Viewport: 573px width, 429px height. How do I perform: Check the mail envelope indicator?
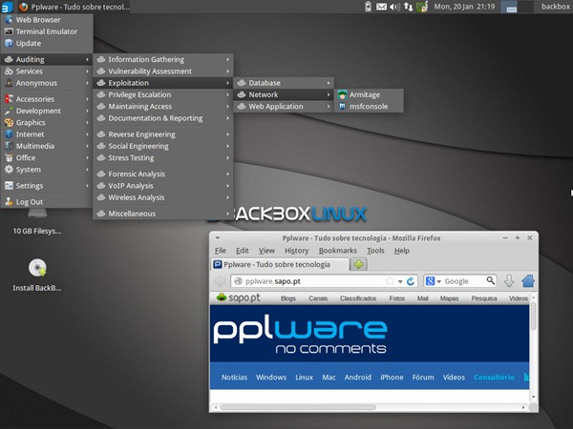(x=381, y=7)
